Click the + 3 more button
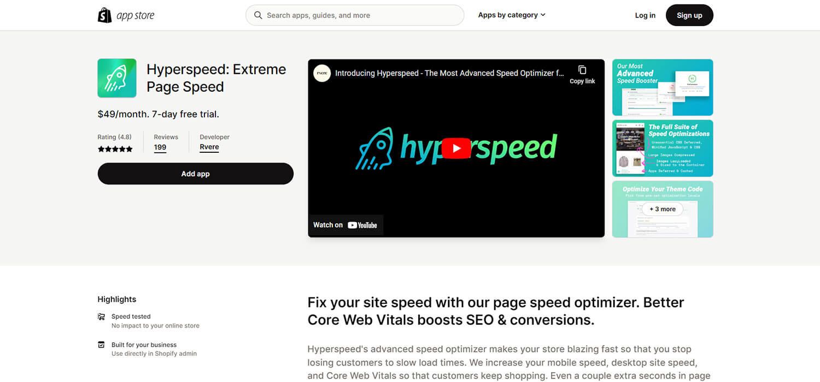 [663, 209]
